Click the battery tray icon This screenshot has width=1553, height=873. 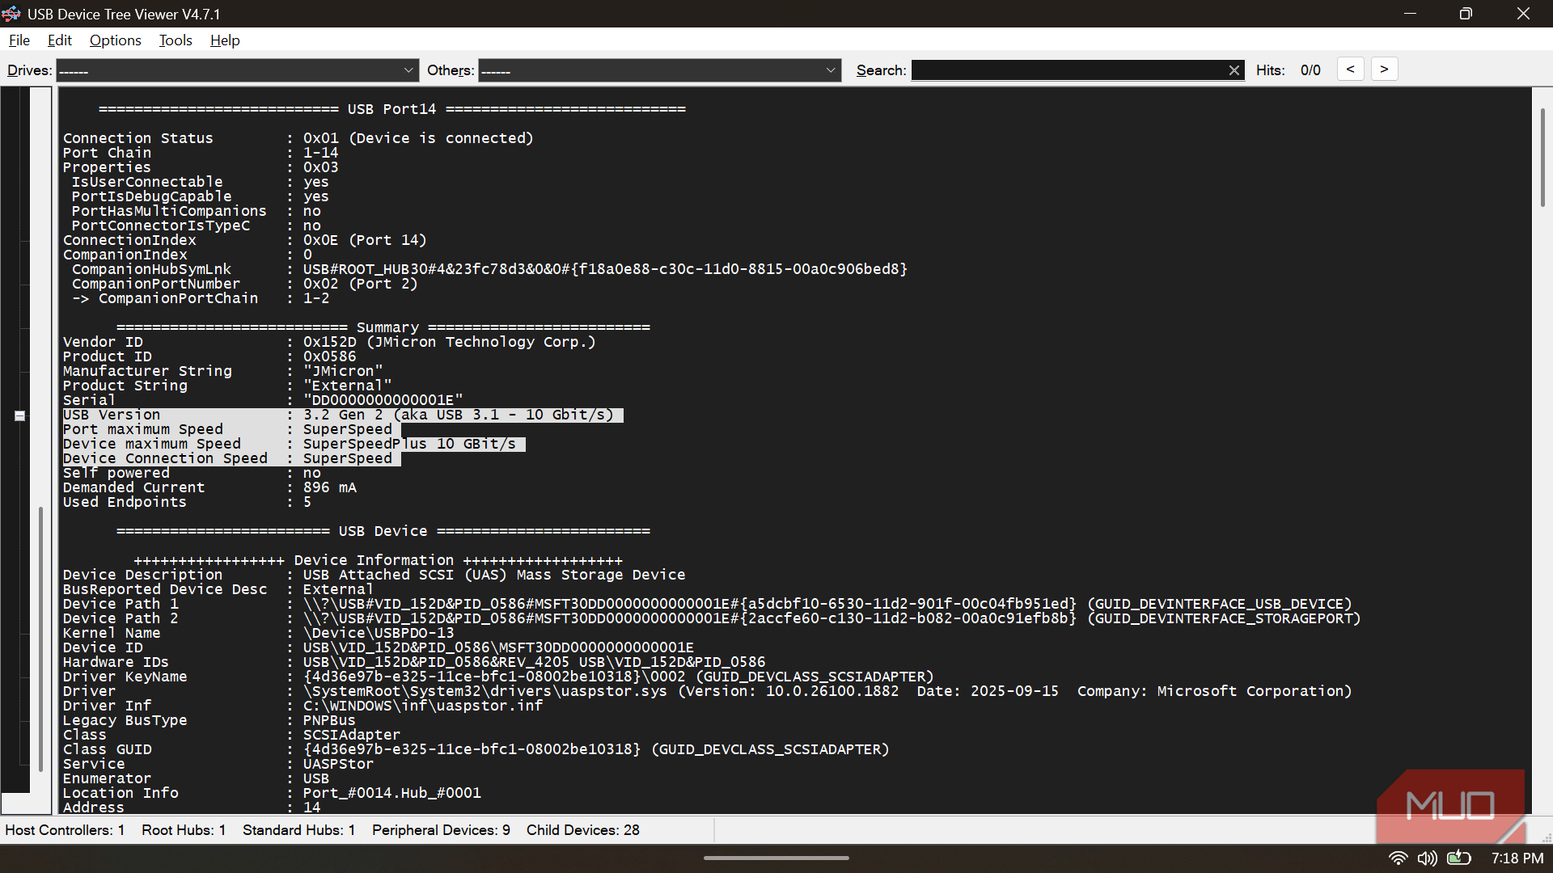click(x=1459, y=858)
